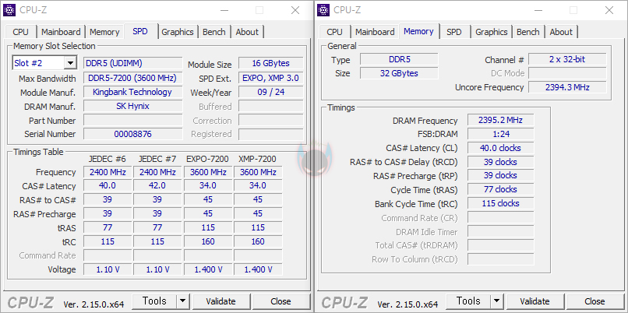Click the SK Hynix DRAM manufacturer field
The width and height of the screenshot is (628, 313).
[133, 106]
